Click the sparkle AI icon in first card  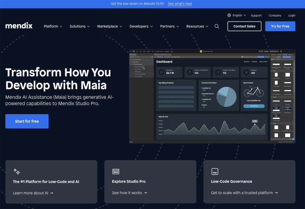click(x=17, y=171)
